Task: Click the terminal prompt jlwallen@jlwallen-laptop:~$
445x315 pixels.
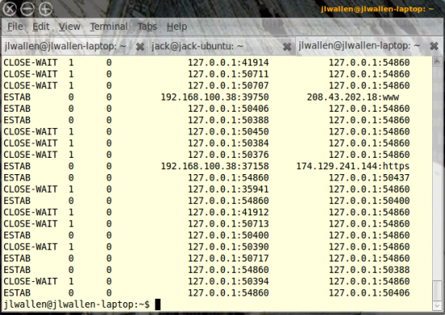Action: click(76, 304)
